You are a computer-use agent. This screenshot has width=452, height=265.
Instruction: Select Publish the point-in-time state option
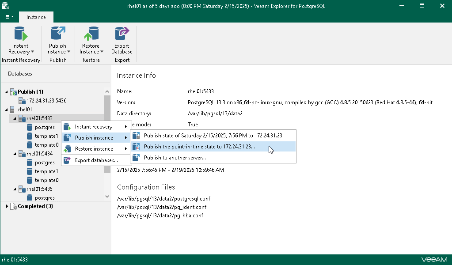tap(213, 146)
